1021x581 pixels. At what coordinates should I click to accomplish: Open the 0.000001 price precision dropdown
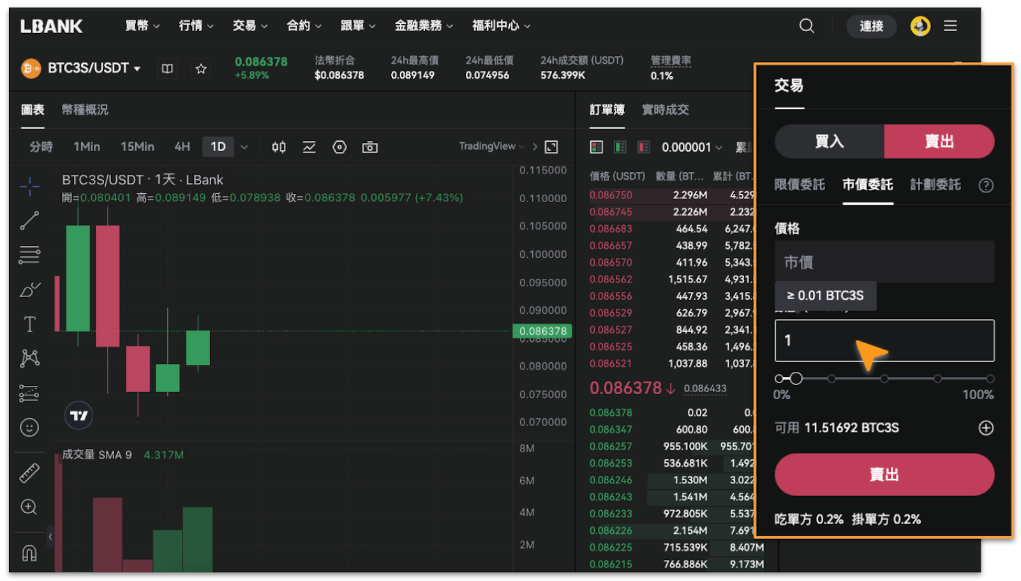[x=692, y=147]
